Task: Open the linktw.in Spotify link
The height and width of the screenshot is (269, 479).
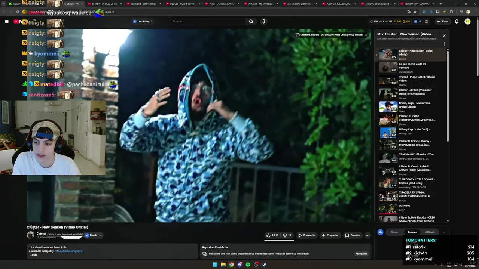Action: point(68,251)
